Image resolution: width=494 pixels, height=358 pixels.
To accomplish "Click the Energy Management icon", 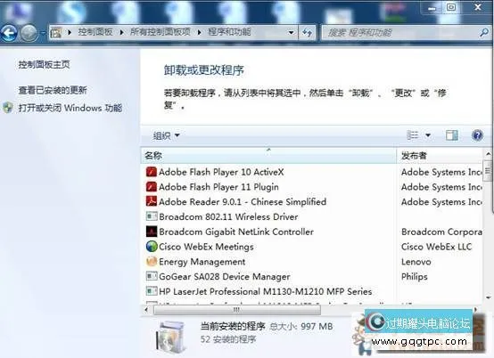I will [x=152, y=261].
